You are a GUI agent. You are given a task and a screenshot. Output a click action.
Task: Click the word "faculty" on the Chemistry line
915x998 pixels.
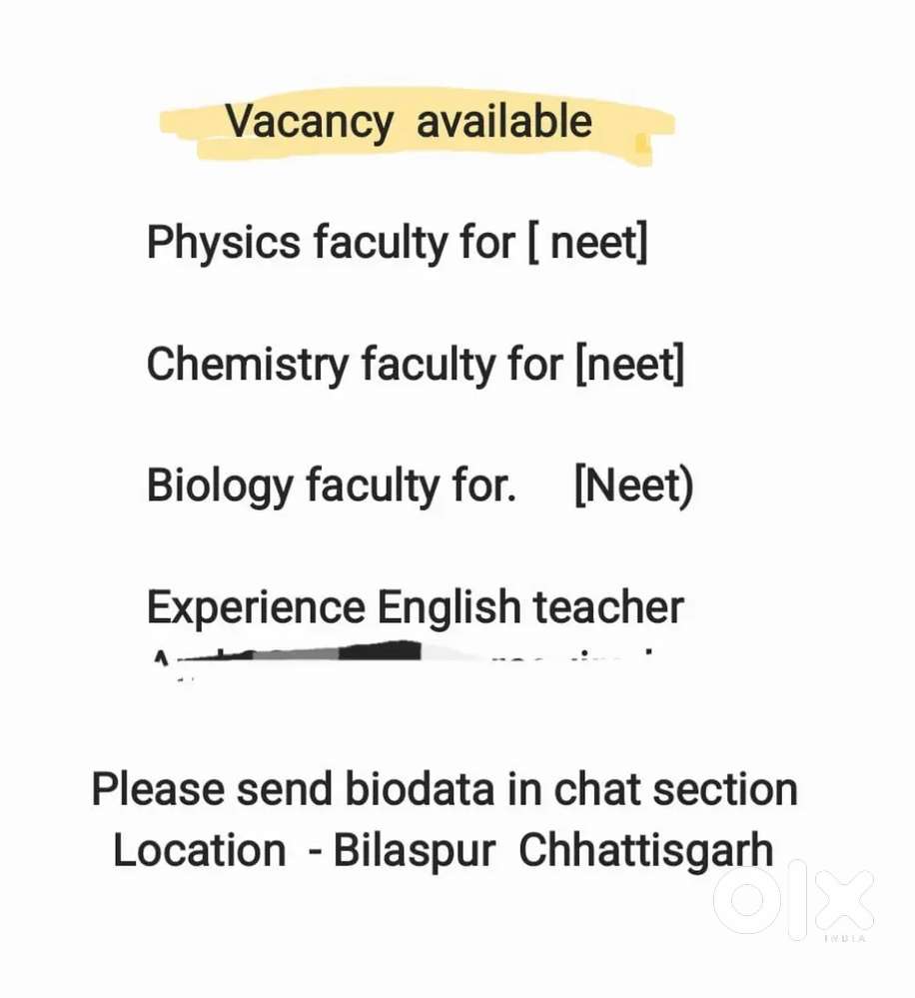427,365
